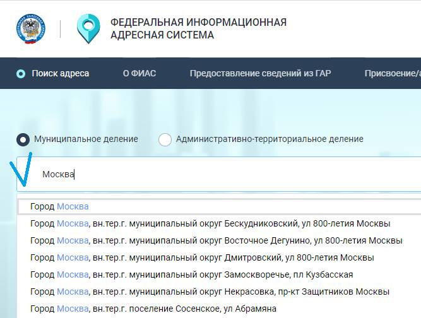
Task: Open the О ФИАС menu item
Action: 139,73
